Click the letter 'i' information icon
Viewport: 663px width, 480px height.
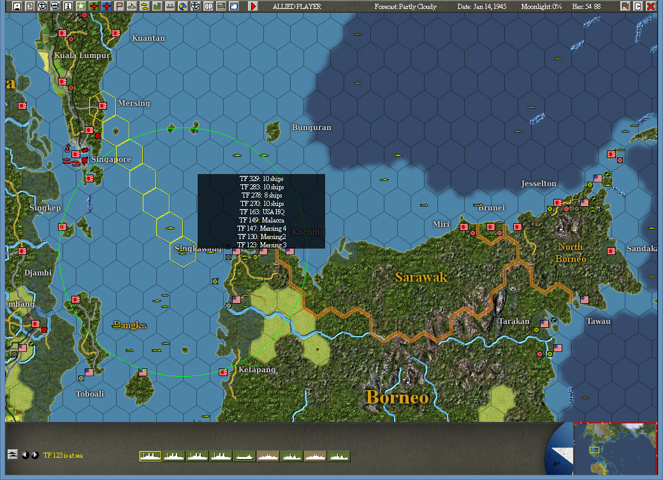pyautogui.click(x=68, y=6)
